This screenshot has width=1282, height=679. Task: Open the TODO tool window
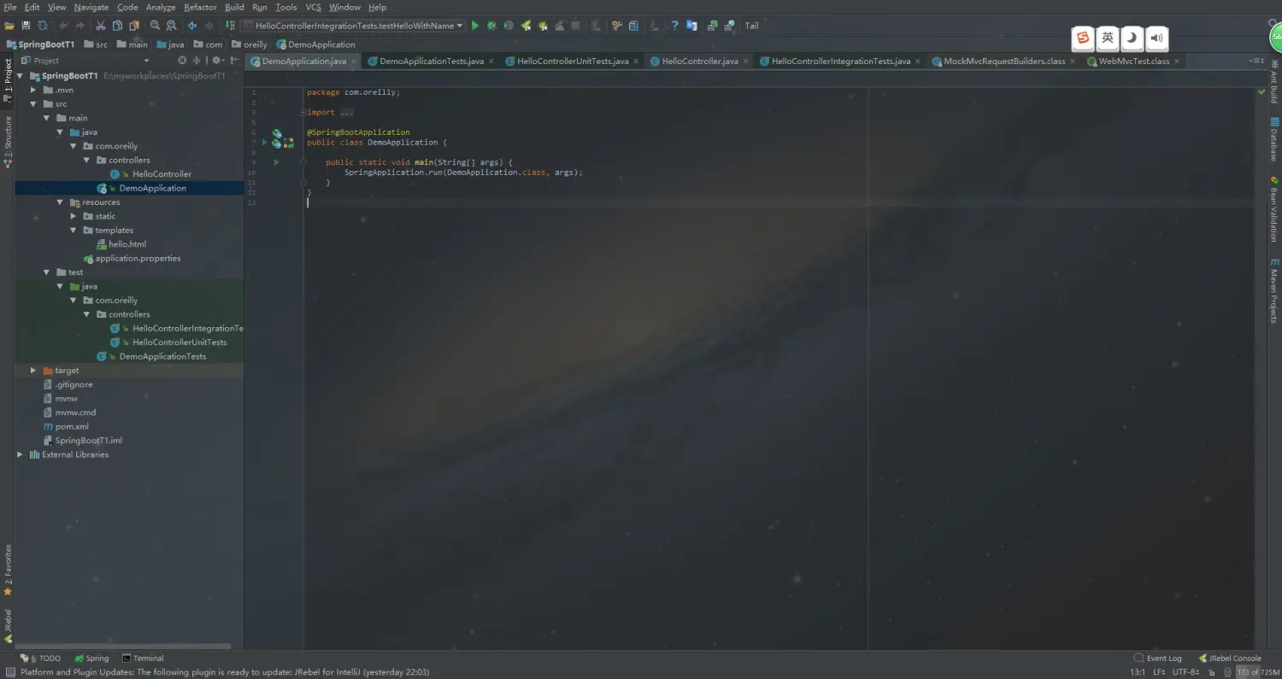40,659
